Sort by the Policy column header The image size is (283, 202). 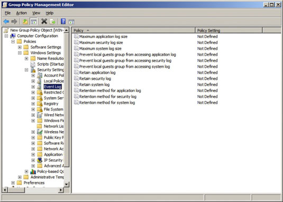[133, 31]
